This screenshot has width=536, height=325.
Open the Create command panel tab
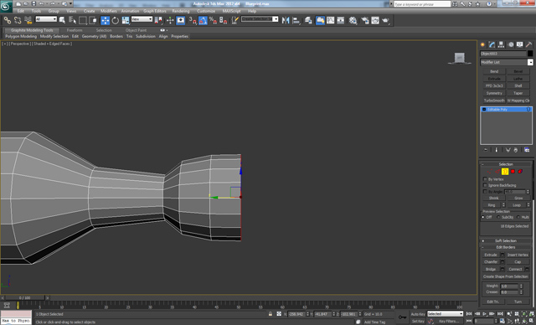tap(482, 44)
